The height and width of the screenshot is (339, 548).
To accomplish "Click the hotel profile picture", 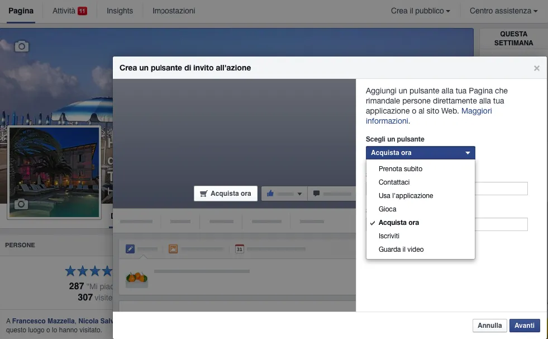I will coord(54,172).
